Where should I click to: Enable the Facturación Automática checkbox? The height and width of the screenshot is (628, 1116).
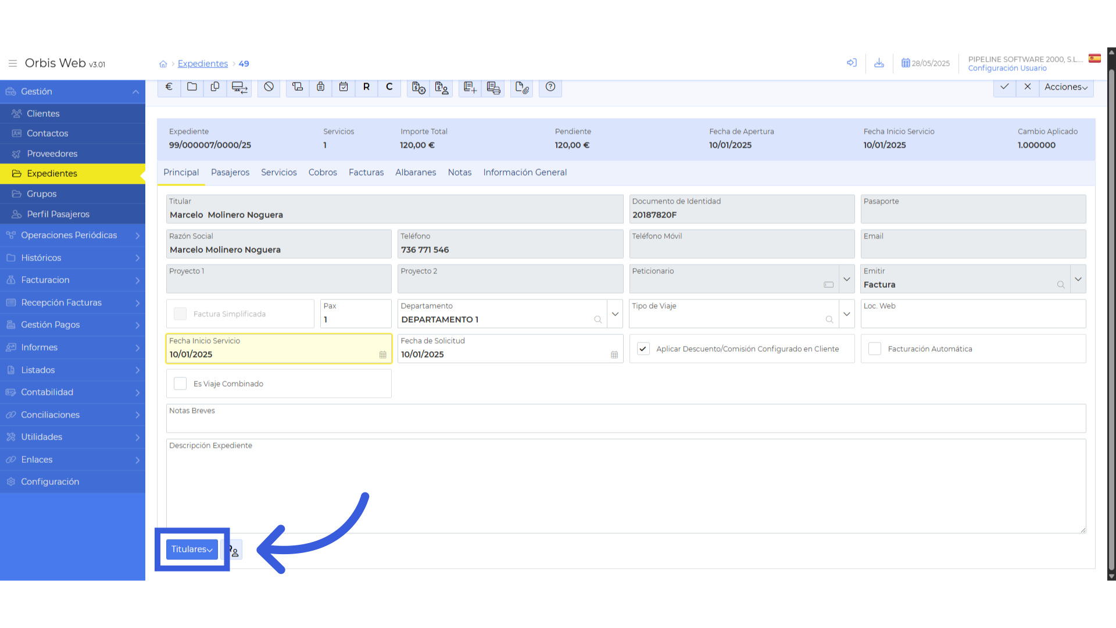point(874,349)
